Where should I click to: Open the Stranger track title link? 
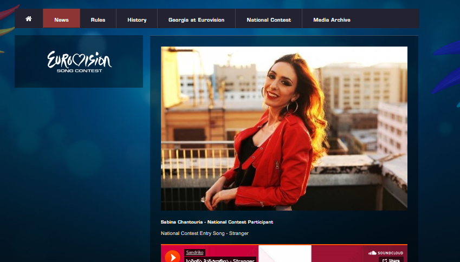click(x=219, y=260)
